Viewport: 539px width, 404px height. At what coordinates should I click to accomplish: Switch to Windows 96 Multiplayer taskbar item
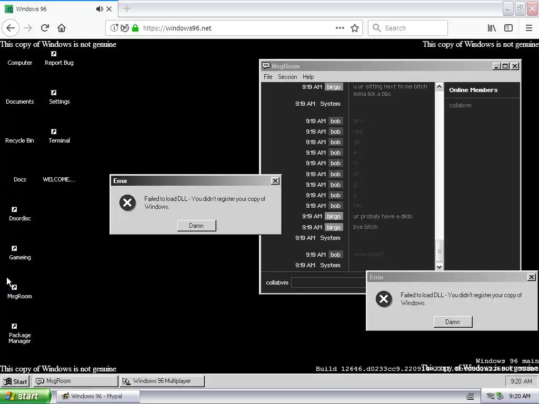pyautogui.click(x=162, y=381)
